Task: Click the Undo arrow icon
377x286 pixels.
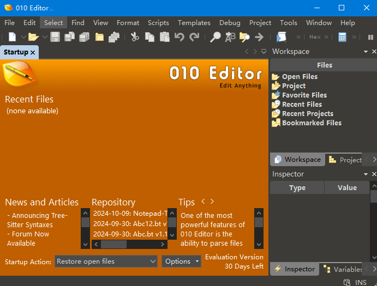Action: (x=179, y=37)
